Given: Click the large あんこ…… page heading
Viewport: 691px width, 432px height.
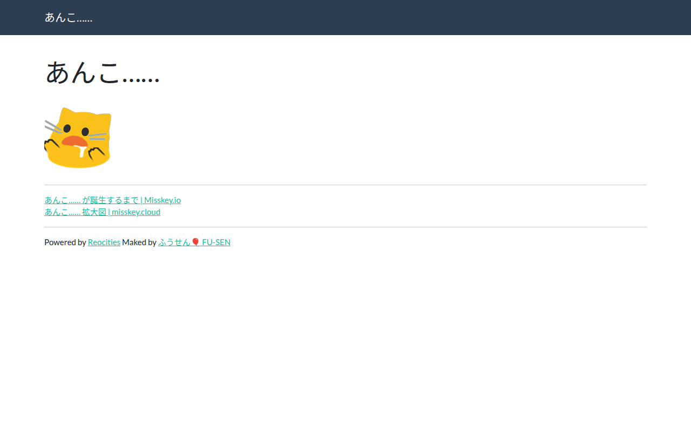Looking at the screenshot, I should click(103, 72).
